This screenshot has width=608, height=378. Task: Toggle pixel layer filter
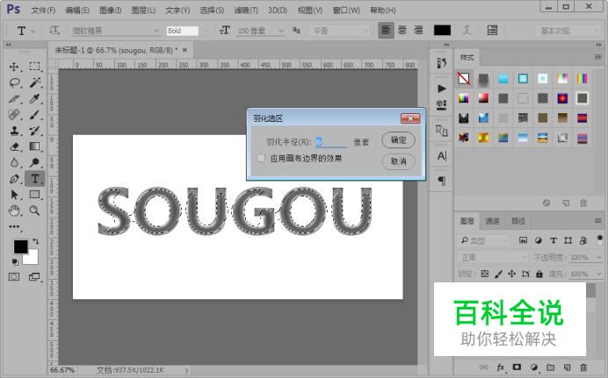pyautogui.click(x=523, y=240)
